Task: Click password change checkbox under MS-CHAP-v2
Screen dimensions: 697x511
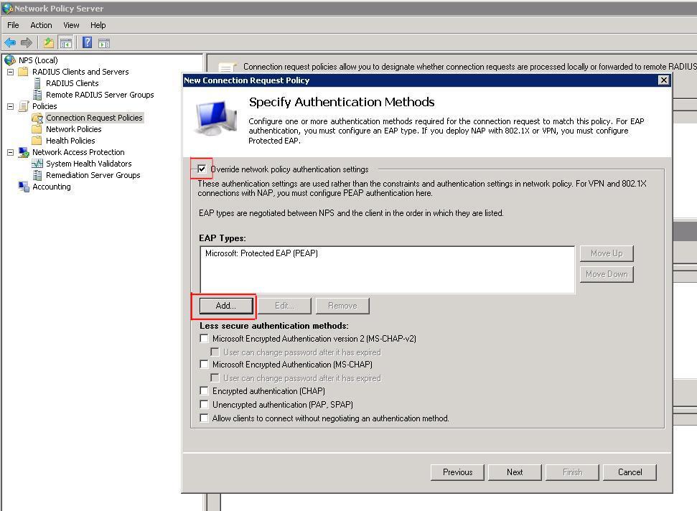Action: point(215,352)
